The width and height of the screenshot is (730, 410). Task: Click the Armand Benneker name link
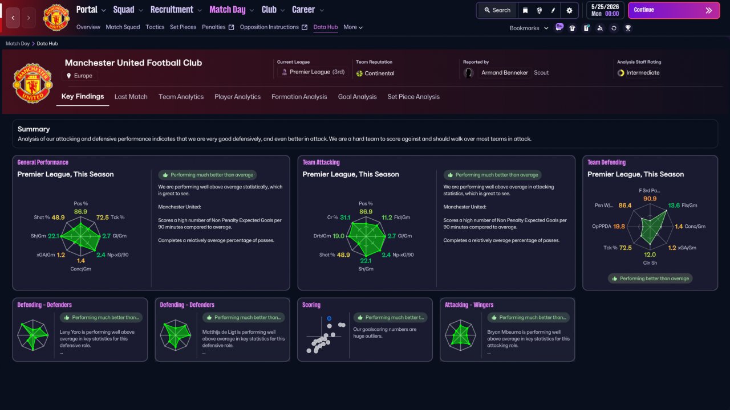[x=505, y=73]
